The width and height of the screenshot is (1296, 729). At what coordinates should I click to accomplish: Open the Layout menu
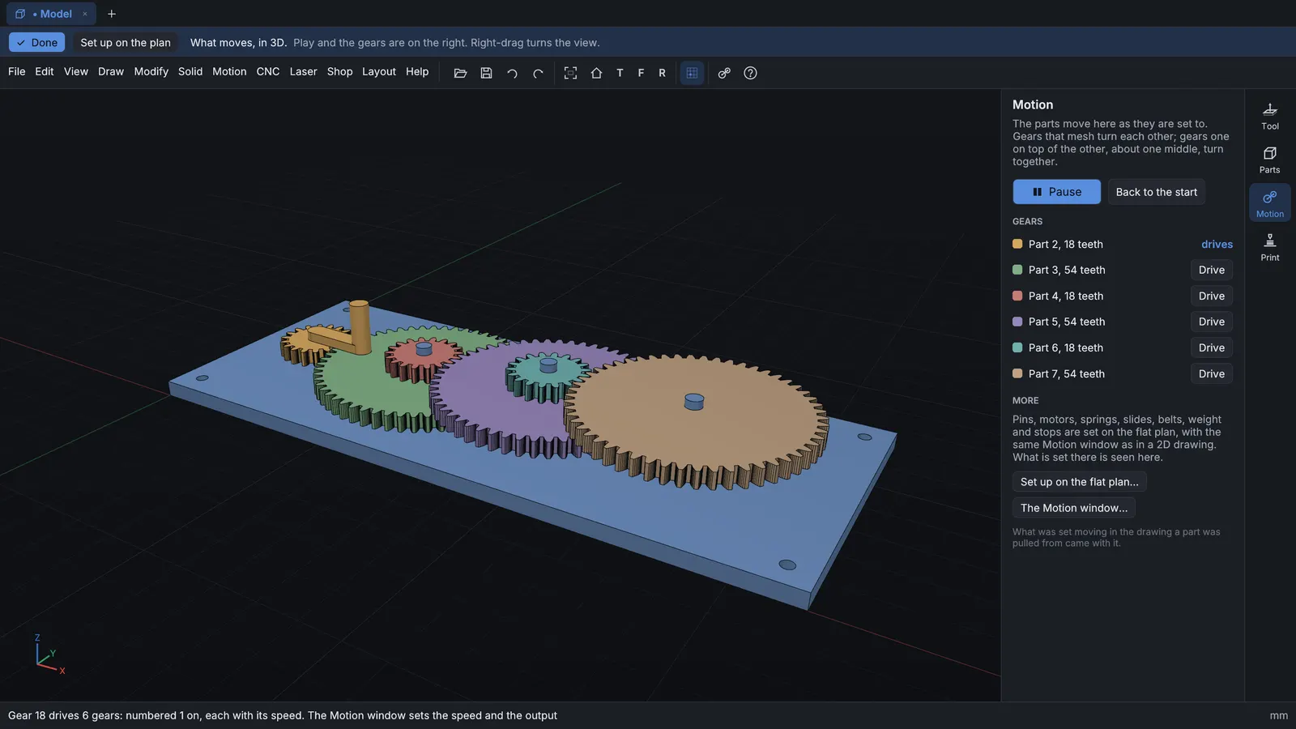click(x=379, y=71)
